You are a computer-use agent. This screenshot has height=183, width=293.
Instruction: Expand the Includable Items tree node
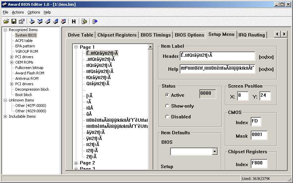click(5, 116)
